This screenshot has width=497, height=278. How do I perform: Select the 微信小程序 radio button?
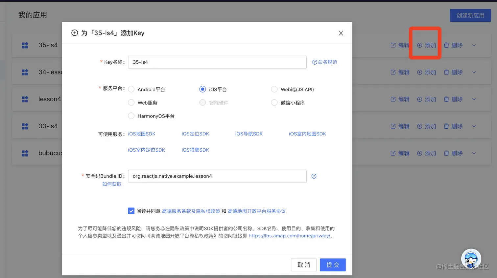tap(274, 103)
